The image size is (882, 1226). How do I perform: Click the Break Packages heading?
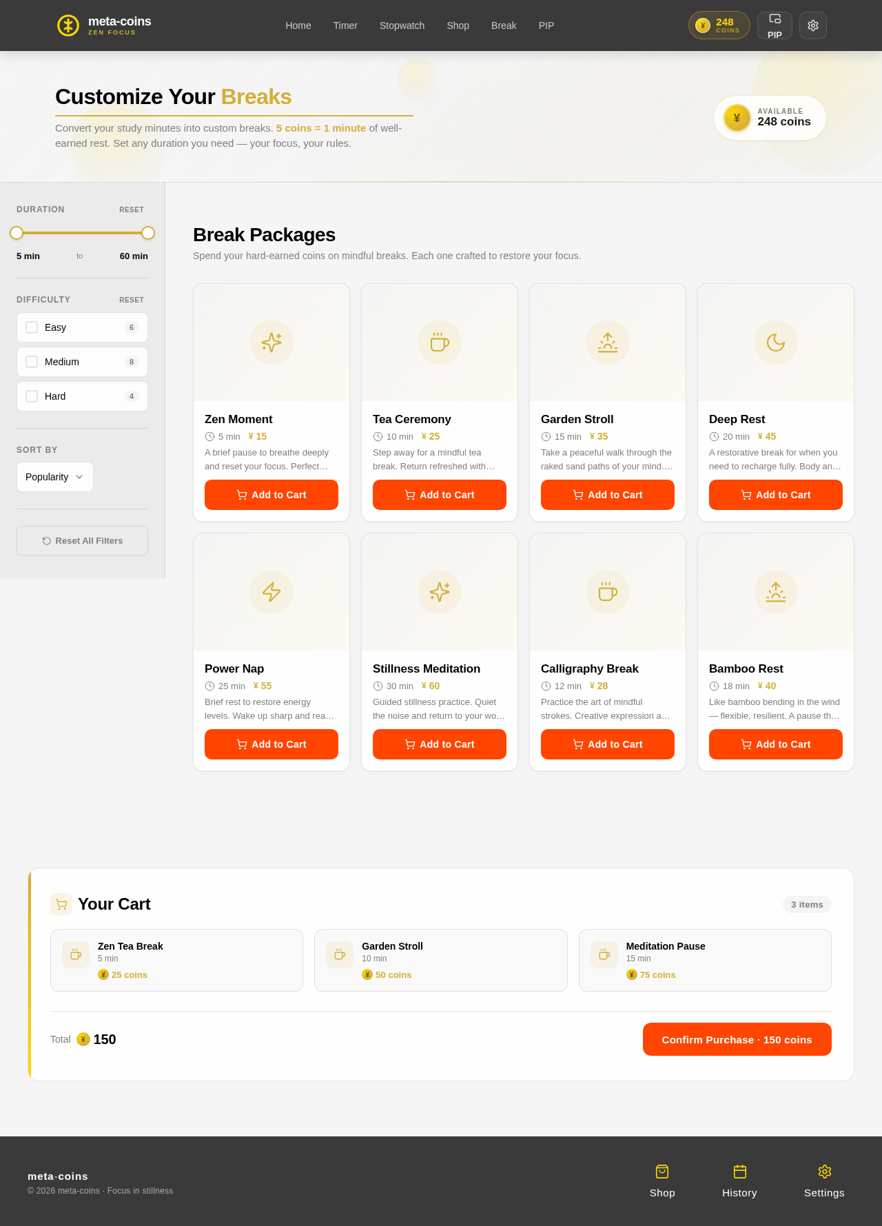tap(264, 235)
